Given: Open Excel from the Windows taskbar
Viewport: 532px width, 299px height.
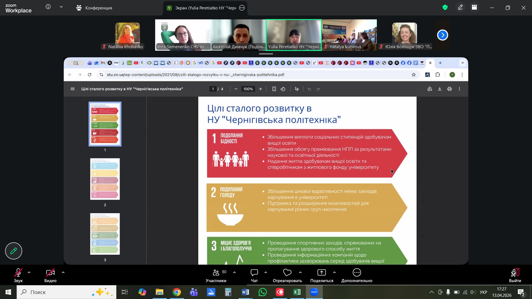Looking at the screenshot, I should click(297, 292).
